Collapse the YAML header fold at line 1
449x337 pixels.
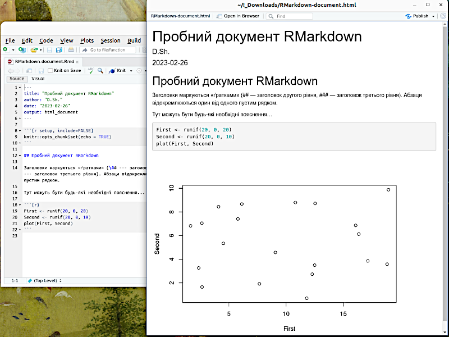click(20, 88)
